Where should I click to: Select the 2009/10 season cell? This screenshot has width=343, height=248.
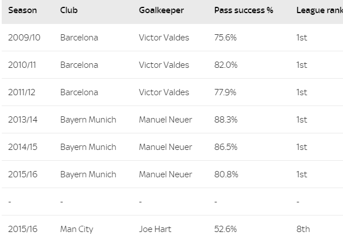pos(25,38)
